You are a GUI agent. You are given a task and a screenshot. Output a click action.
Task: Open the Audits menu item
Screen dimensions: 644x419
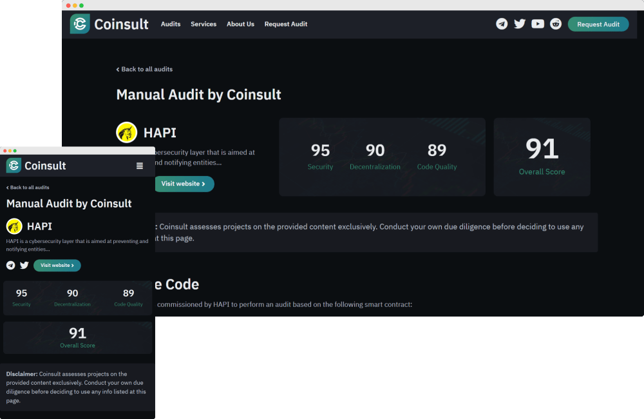[x=171, y=24]
